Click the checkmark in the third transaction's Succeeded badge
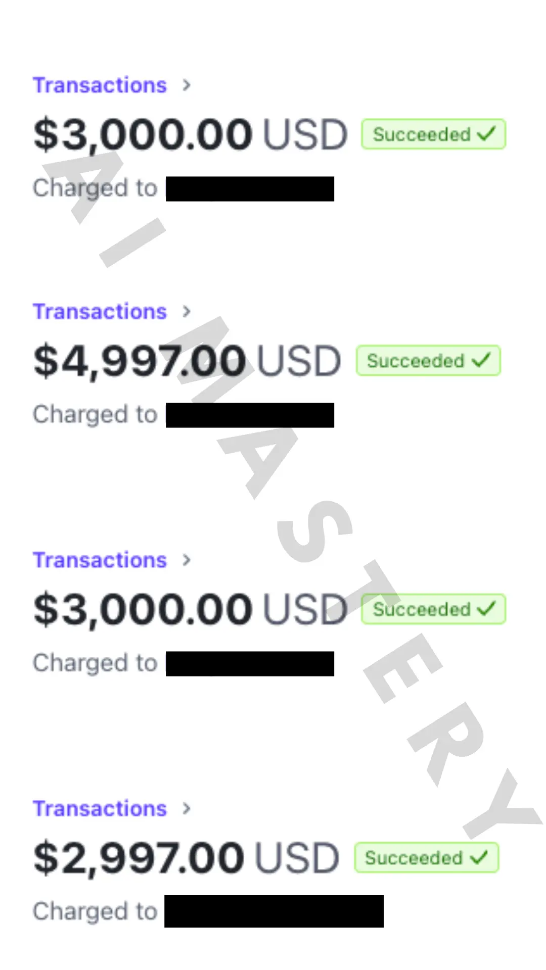This screenshot has height=970, width=546. (486, 609)
